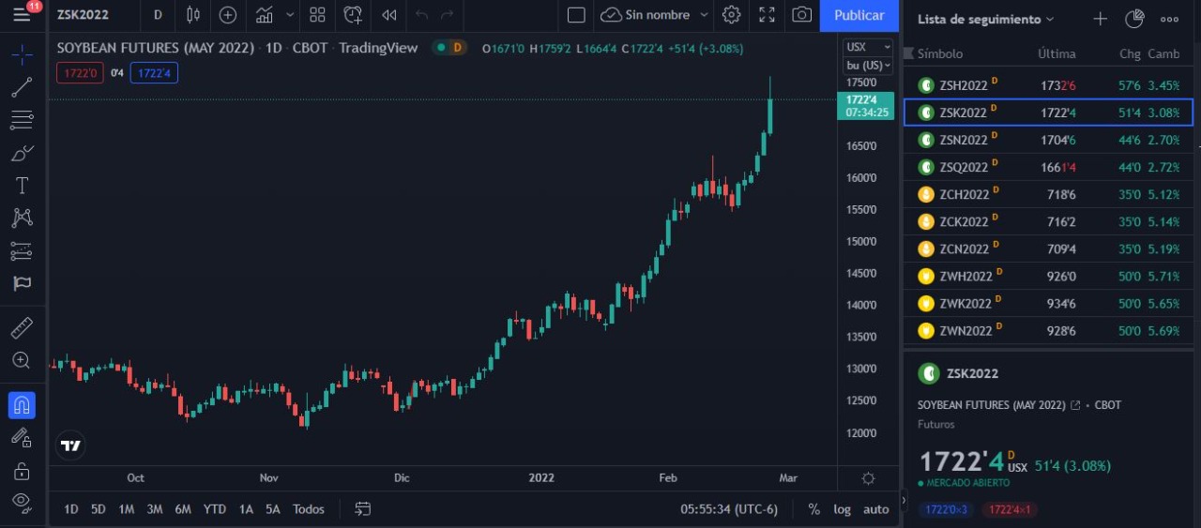
Task: Open the bu (US) unit dropdown
Action: tap(868, 65)
